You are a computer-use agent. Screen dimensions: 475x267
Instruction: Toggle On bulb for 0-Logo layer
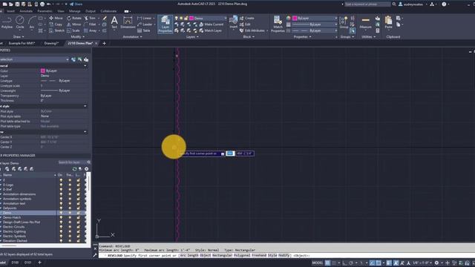click(x=61, y=185)
